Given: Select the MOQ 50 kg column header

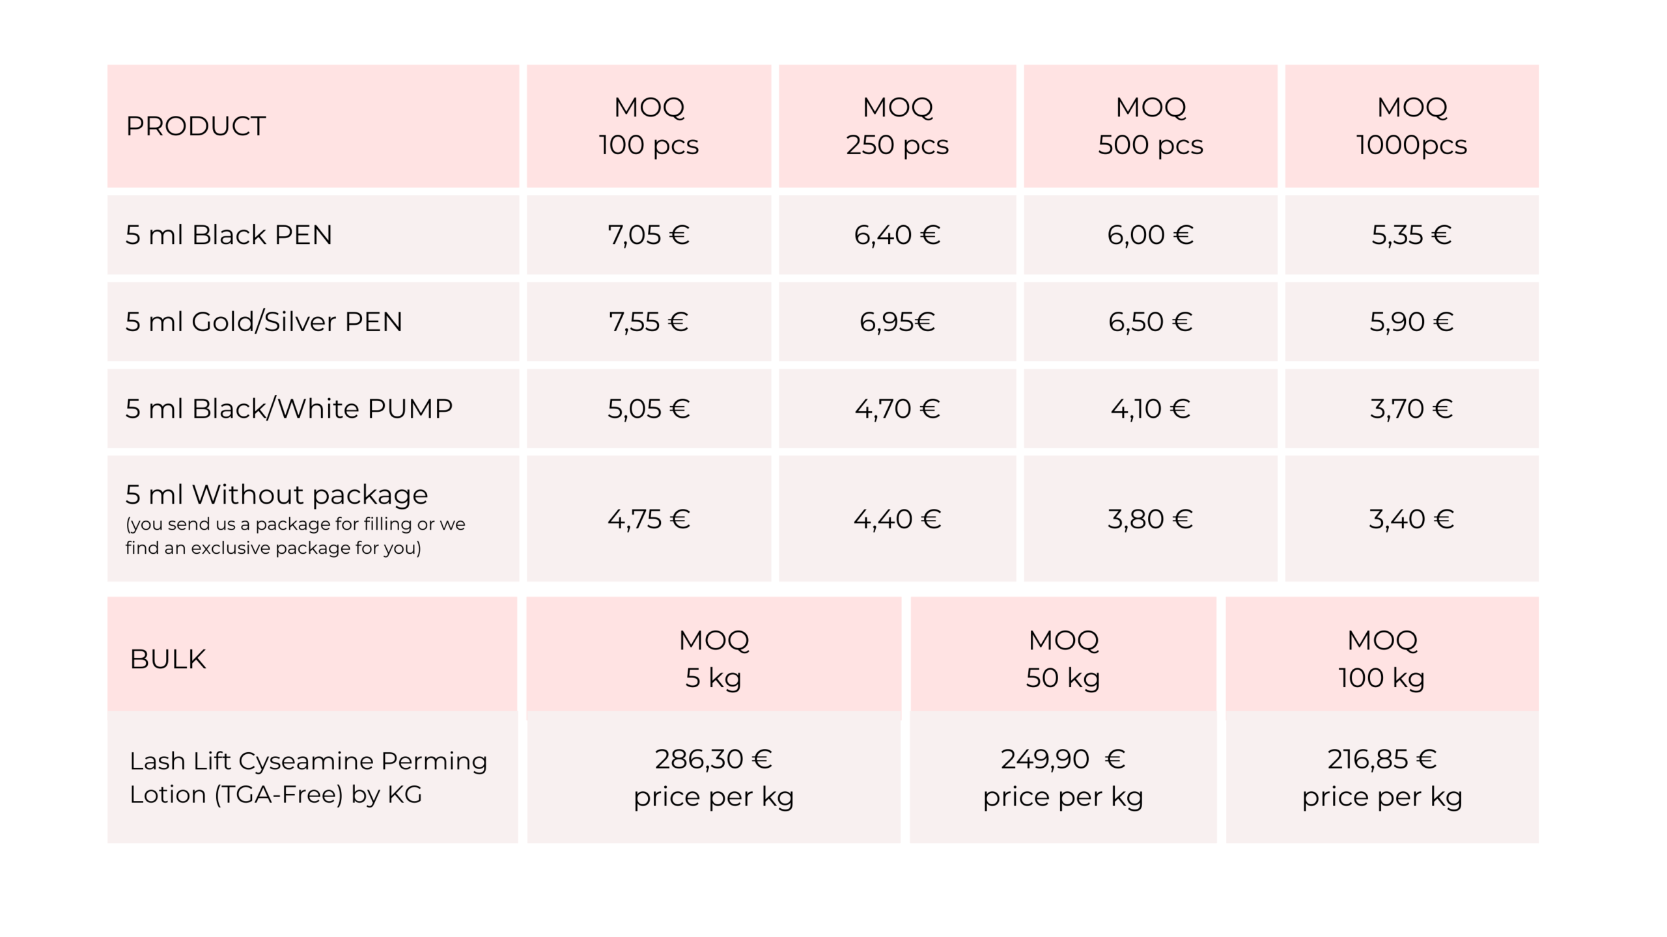Looking at the screenshot, I should pyautogui.click(x=1063, y=659).
